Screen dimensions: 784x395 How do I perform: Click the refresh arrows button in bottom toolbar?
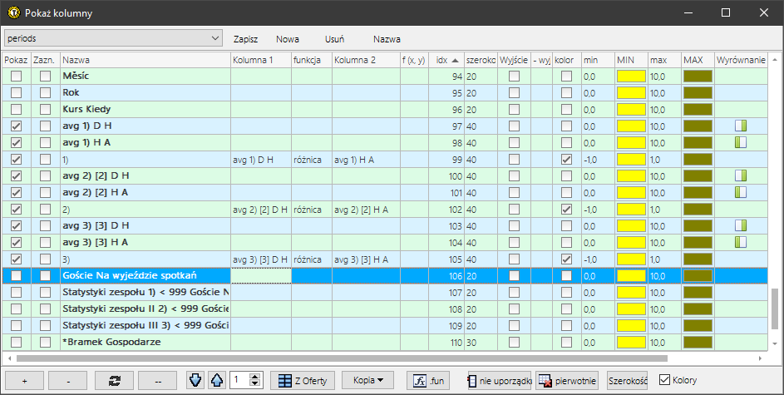pyautogui.click(x=112, y=380)
